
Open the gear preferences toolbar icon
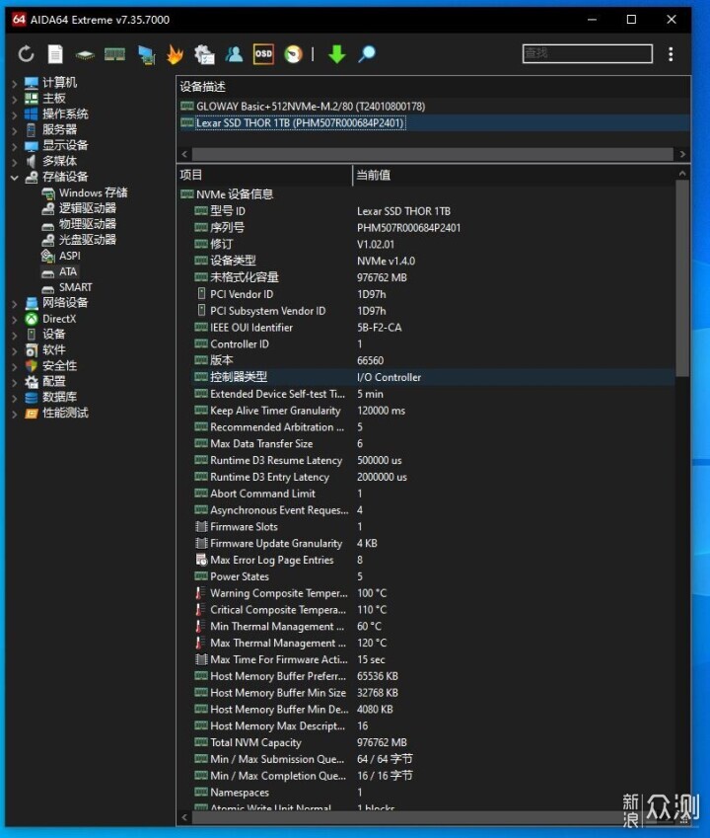coord(204,54)
